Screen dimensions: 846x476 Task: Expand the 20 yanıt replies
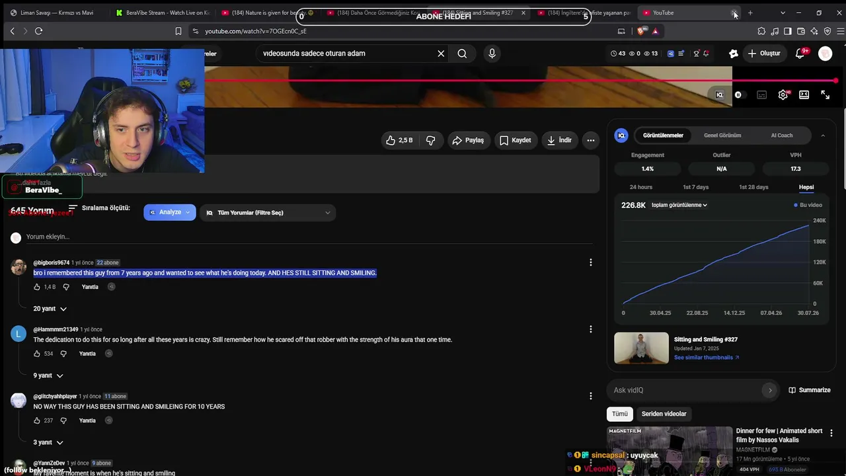pyautogui.click(x=50, y=309)
